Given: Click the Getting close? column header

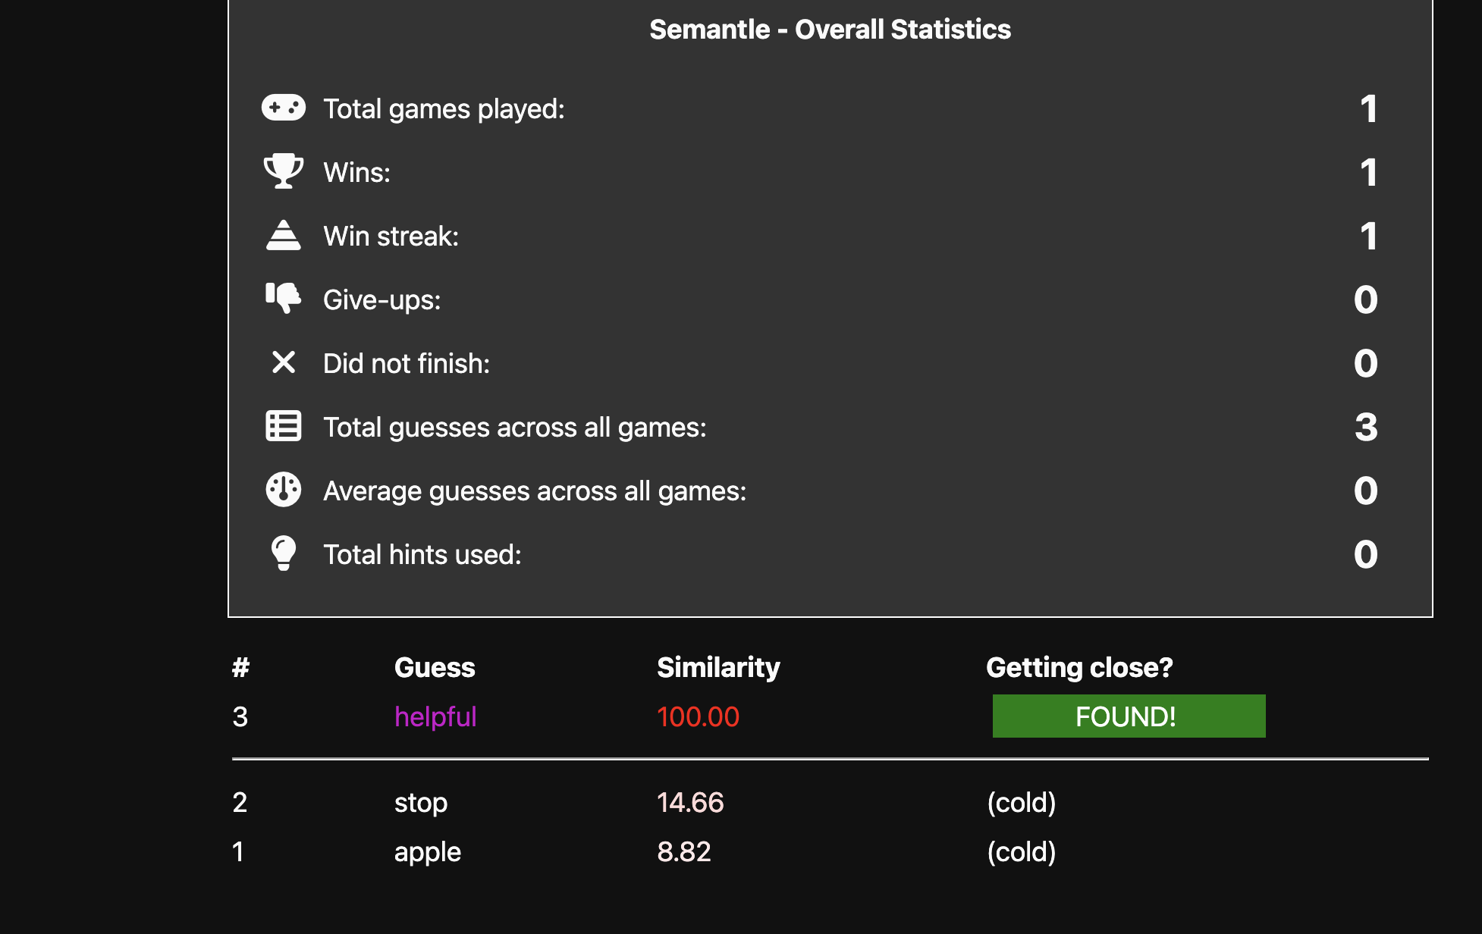Looking at the screenshot, I should click(1079, 667).
